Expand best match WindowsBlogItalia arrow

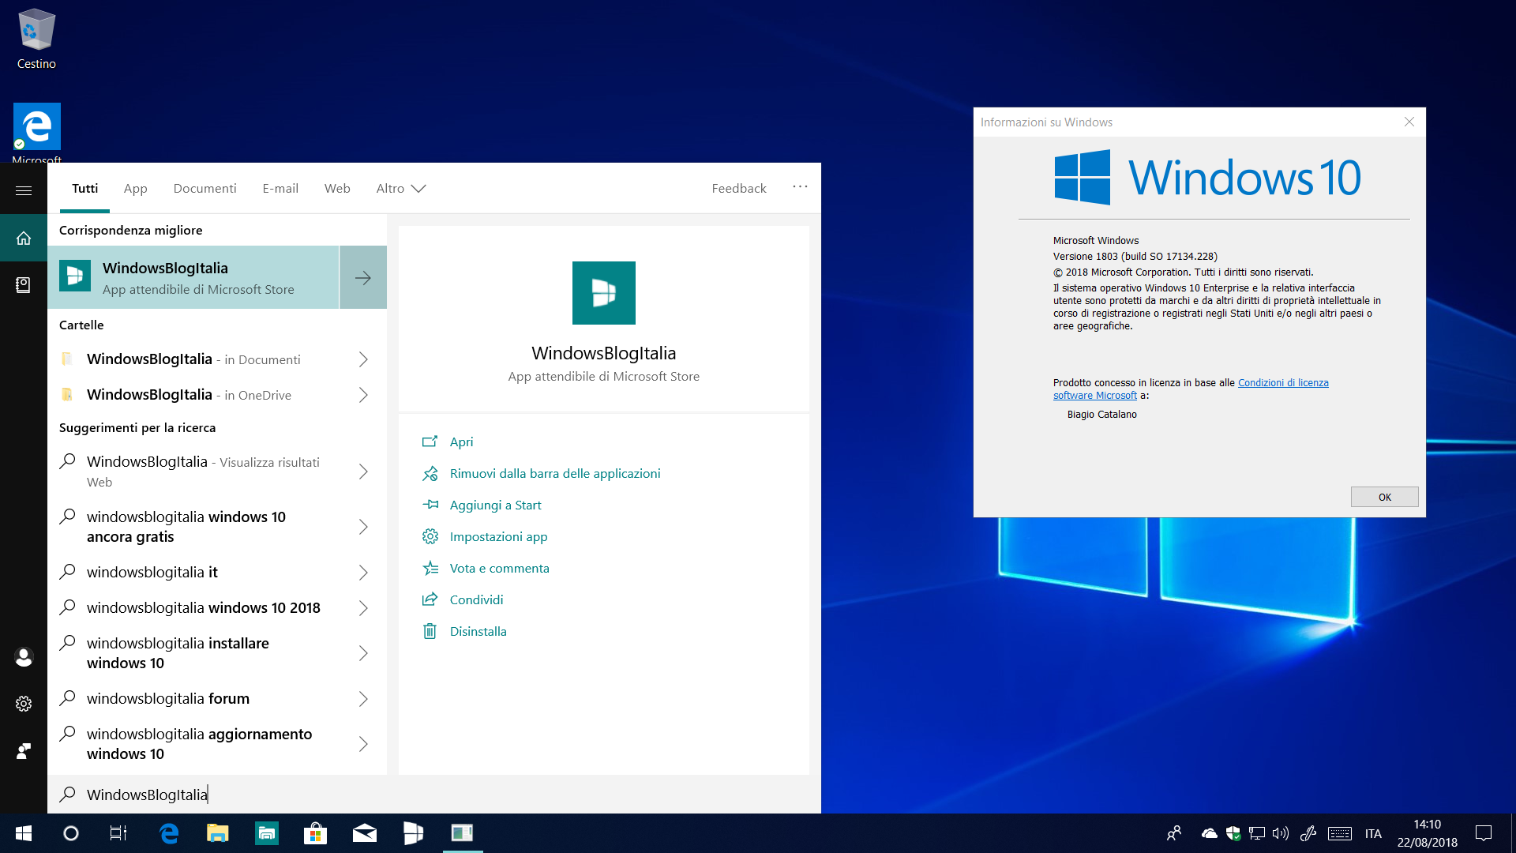(x=363, y=277)
